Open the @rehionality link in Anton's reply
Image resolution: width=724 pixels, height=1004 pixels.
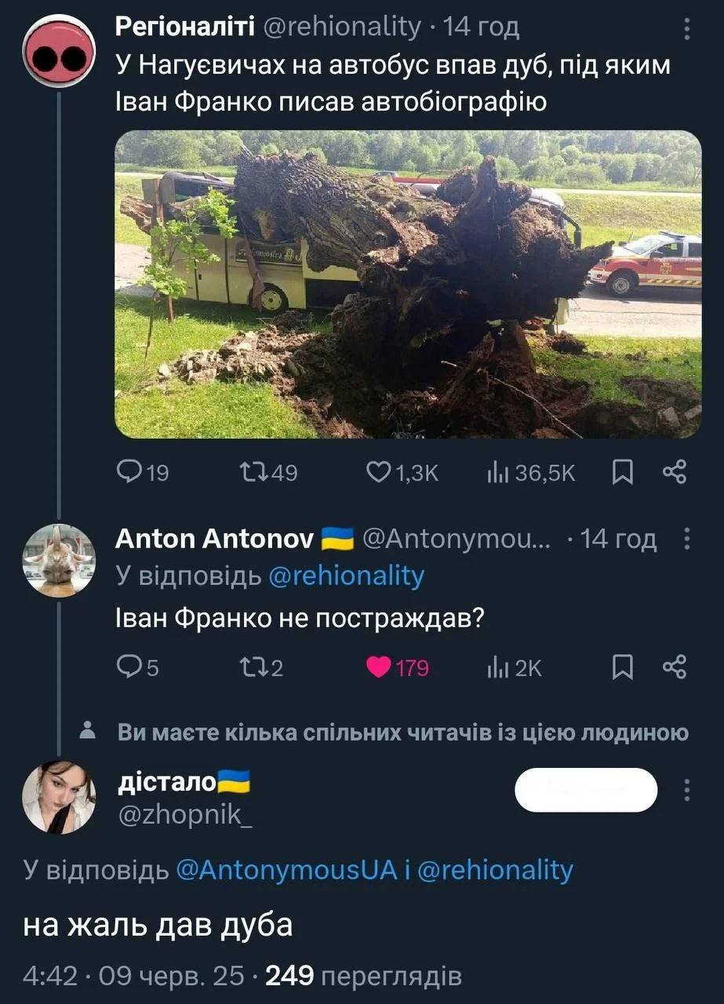(x=346, y=577)
